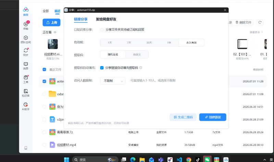Click the refresh icon at top right

tap(260, 22)
